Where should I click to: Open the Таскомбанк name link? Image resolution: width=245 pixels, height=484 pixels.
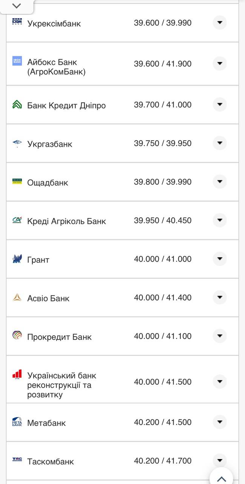point(50,461)
